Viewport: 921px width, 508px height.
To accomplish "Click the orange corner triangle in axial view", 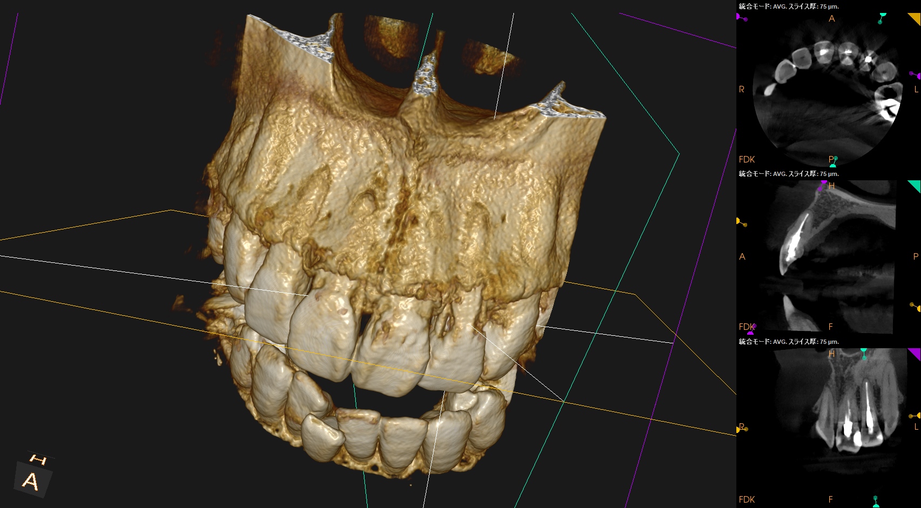I will click(915, 17).
